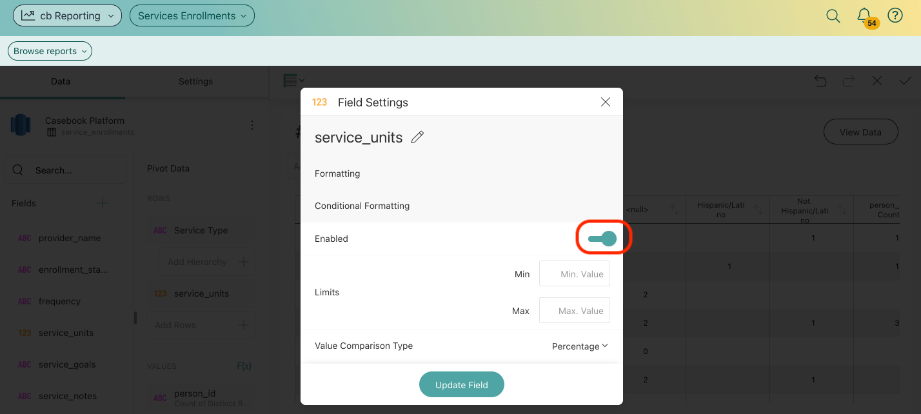
Task: Close the Field Settings dialog
Action: (605, 102)
